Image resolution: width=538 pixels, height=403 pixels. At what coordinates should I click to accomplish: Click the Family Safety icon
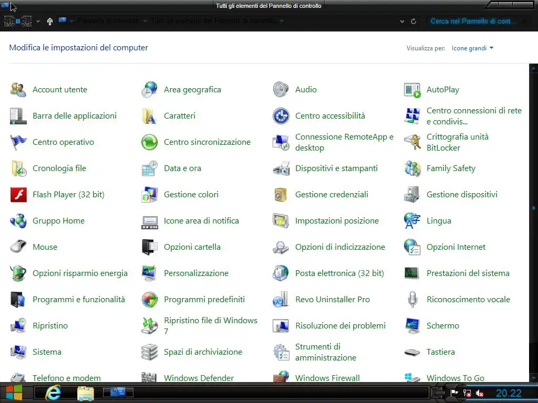412,168
